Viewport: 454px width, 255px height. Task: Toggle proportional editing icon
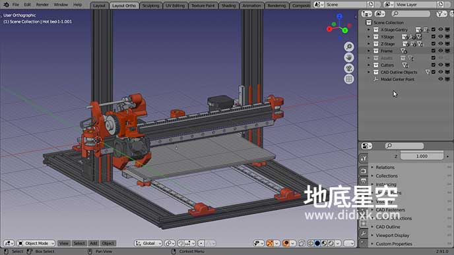pyautogui.click(x=201, y=243)
